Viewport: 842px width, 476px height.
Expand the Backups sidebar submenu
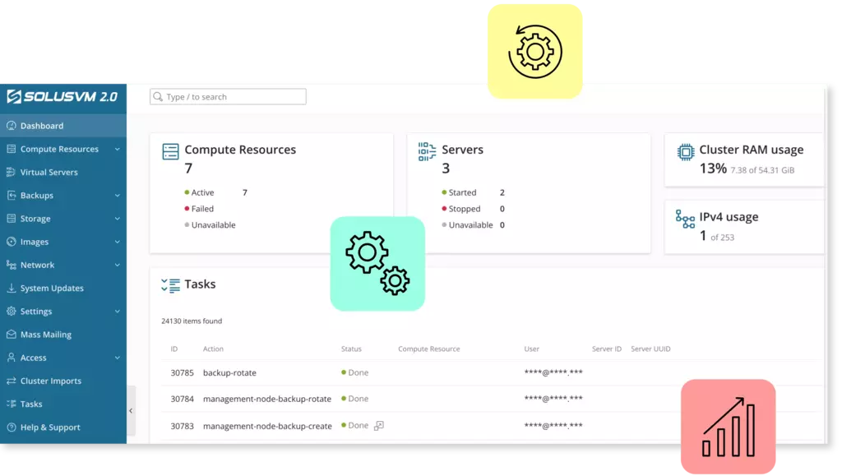[x=118, y=196]
